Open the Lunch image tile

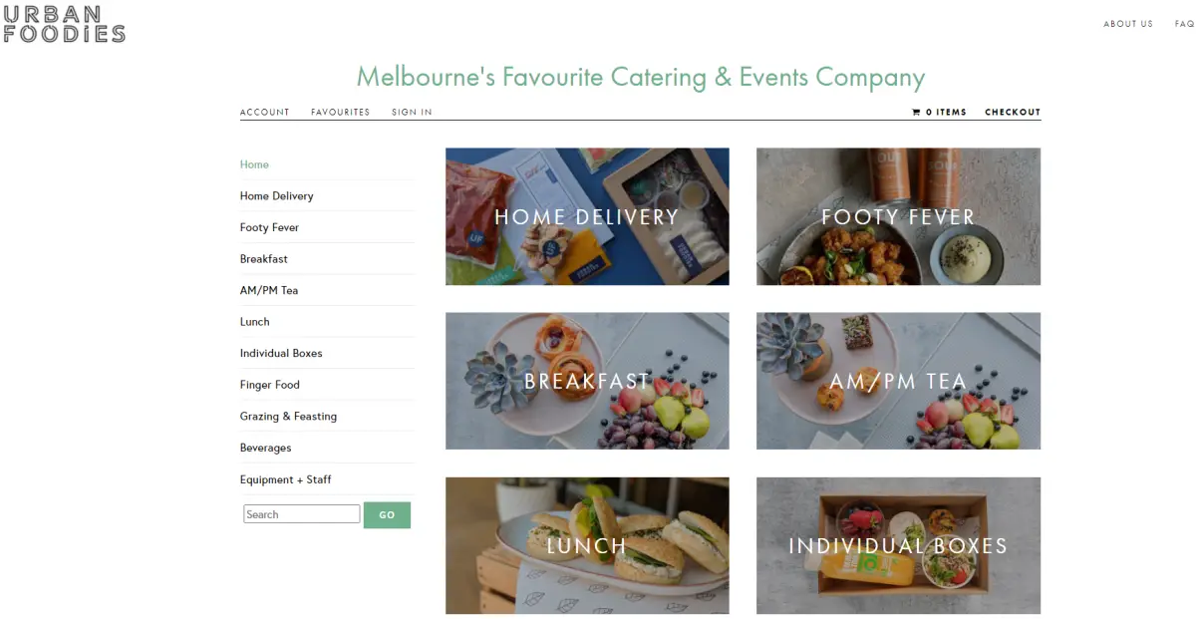[587, 545]
